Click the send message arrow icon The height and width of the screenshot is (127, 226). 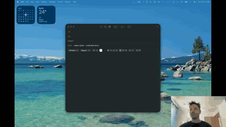tap(157, 27)
